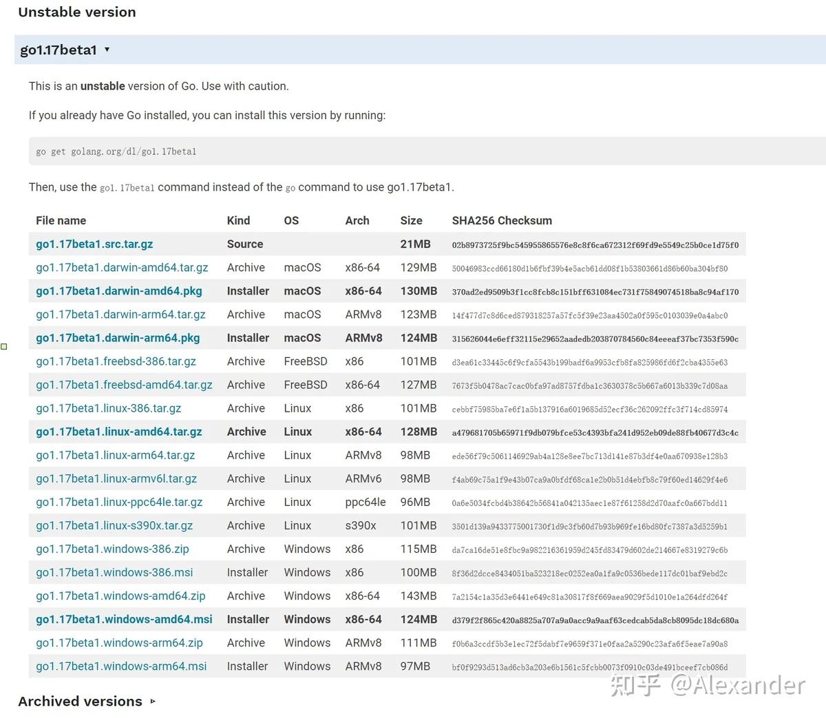Download go1.17beta1.windows-386.msi installer
This screenshot has height=718, width=826.
114,572
